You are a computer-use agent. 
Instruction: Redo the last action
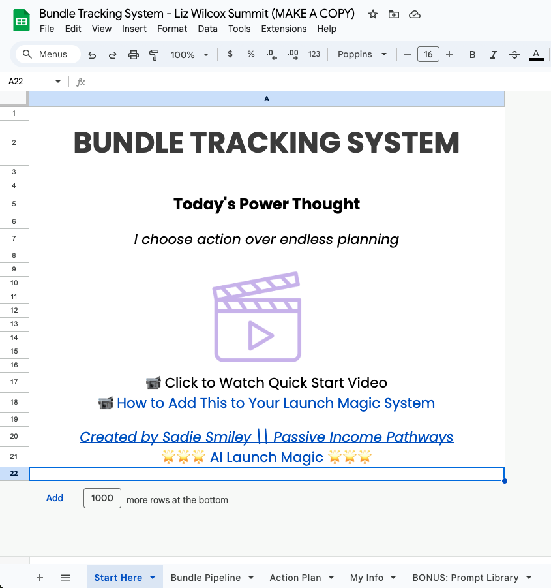click(112, 55)
